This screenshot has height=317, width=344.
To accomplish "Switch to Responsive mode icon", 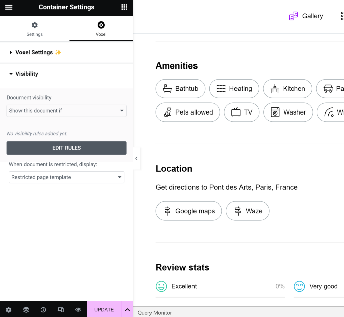I will click(x=61, y=310).
